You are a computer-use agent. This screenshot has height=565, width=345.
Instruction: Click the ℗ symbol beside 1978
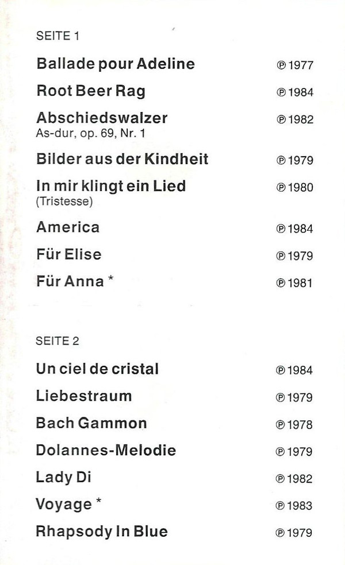click(x=281, y=425)
